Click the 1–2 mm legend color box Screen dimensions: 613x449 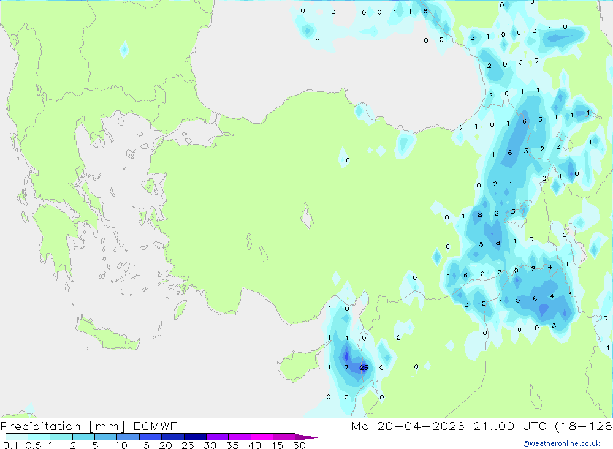tap(61, 437)
